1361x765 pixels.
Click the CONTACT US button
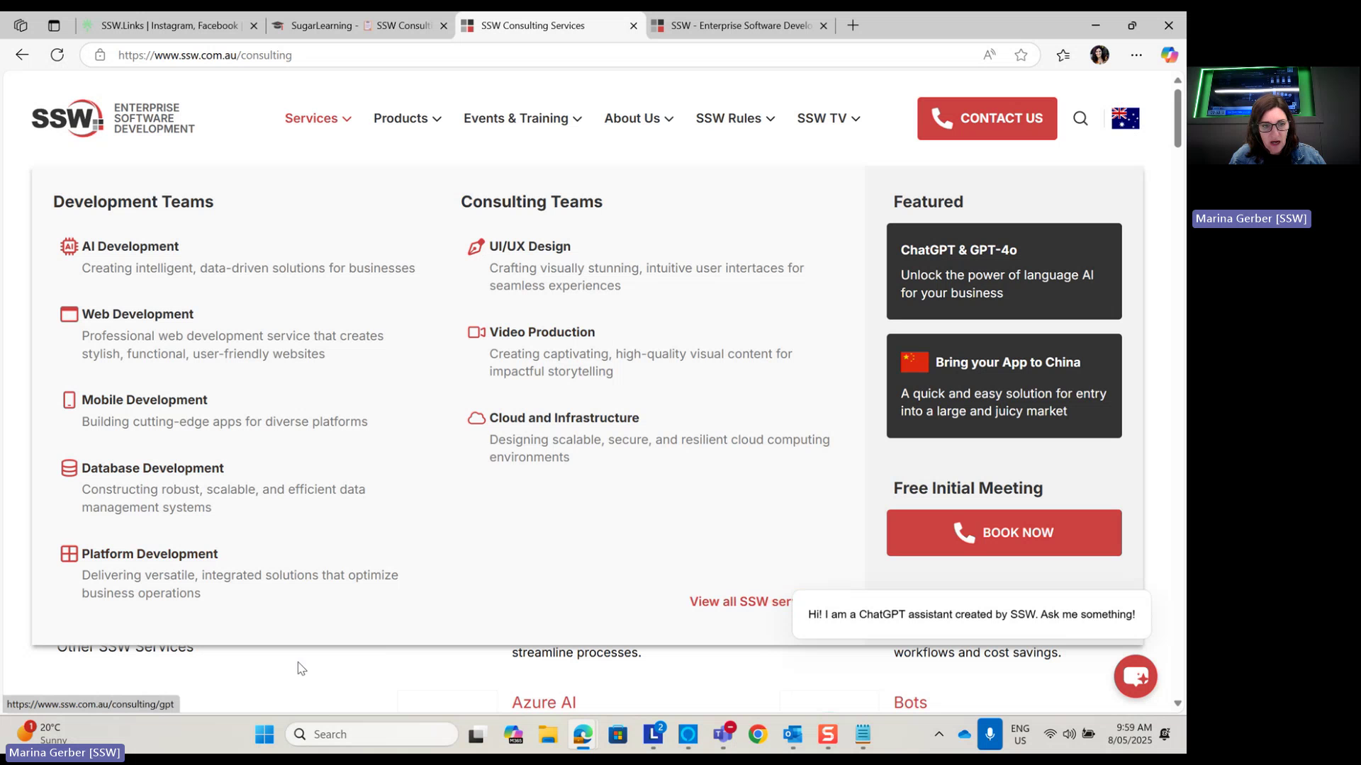(x=987, y=118)
